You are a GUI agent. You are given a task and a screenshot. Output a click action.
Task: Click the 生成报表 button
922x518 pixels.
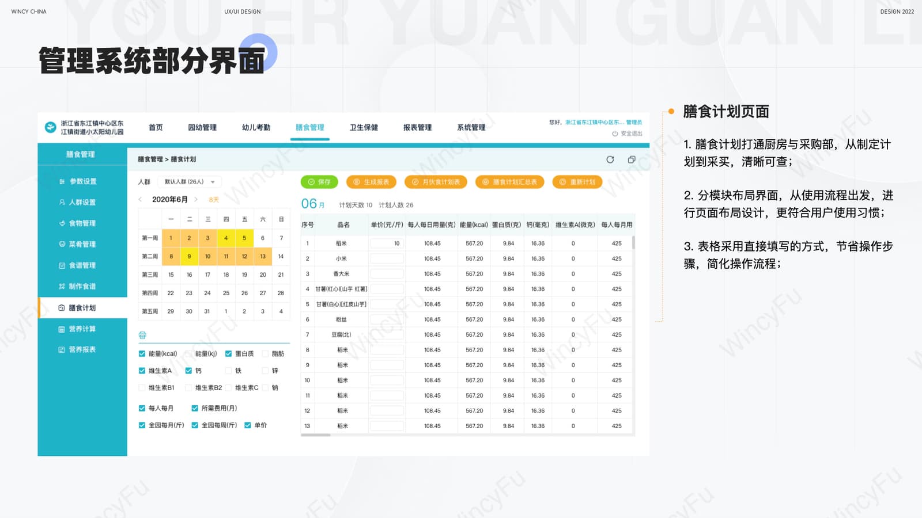tap(371, 182)
